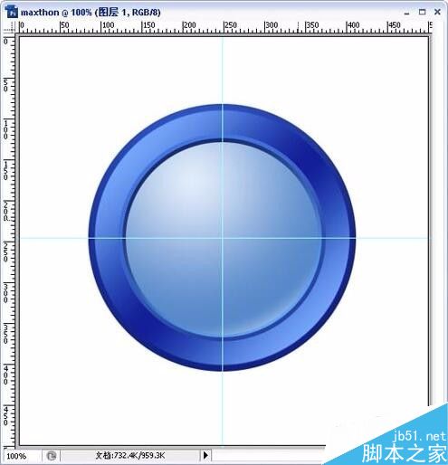The width and height of the screenshot is (448, 465).
Task: Select the horizontal cyan guide right of circle
Action: point(392,238)
